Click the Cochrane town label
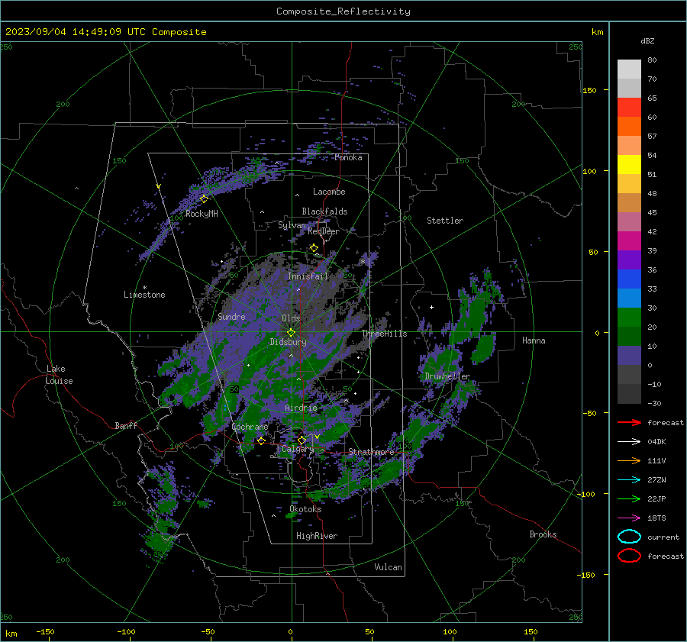 click(x=250, y=427)
